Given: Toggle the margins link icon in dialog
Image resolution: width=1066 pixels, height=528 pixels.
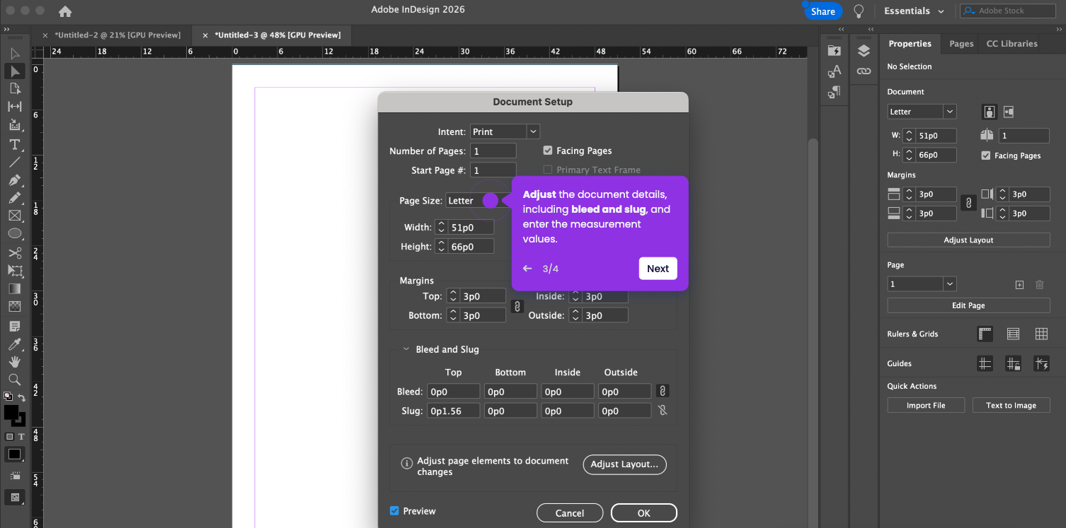Looking at the screenshot, I should point(517,306).
